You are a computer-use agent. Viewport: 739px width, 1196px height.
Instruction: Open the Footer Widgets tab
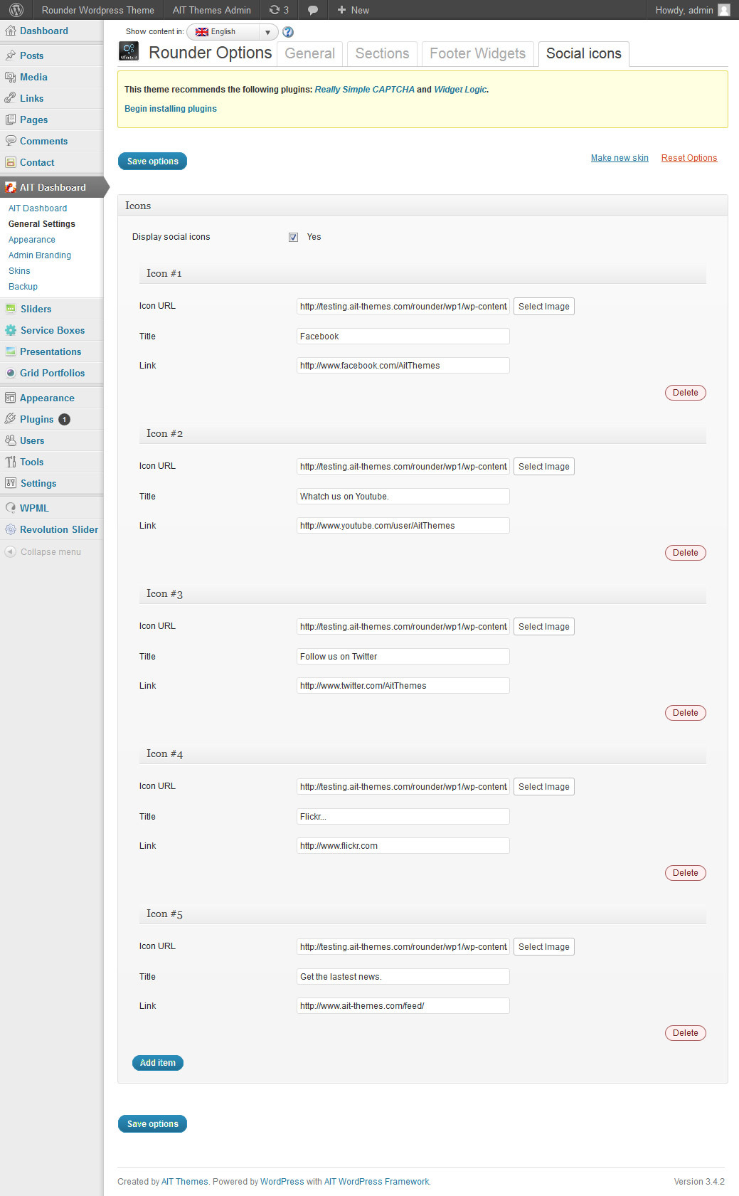point(477,53)
